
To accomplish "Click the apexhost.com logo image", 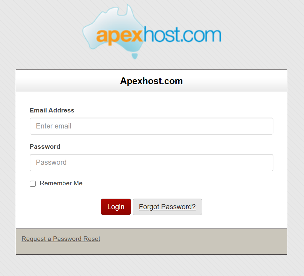I will point(152,31).
